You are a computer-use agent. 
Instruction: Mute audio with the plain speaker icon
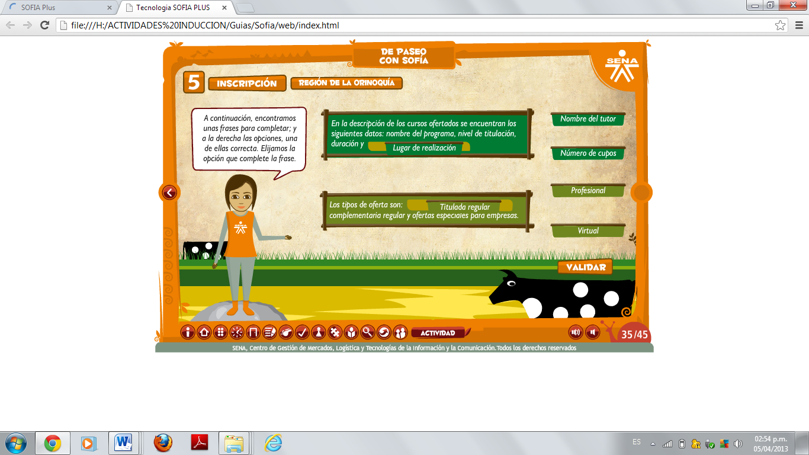pyautogui.click(x=592, y=332)
